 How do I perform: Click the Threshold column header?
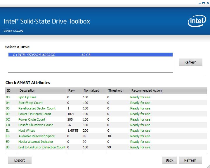point(117,90)
